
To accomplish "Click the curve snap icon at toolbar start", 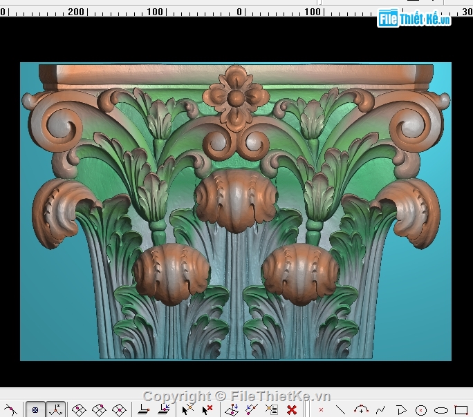I will pyautogui.click(x=10, y=409).
